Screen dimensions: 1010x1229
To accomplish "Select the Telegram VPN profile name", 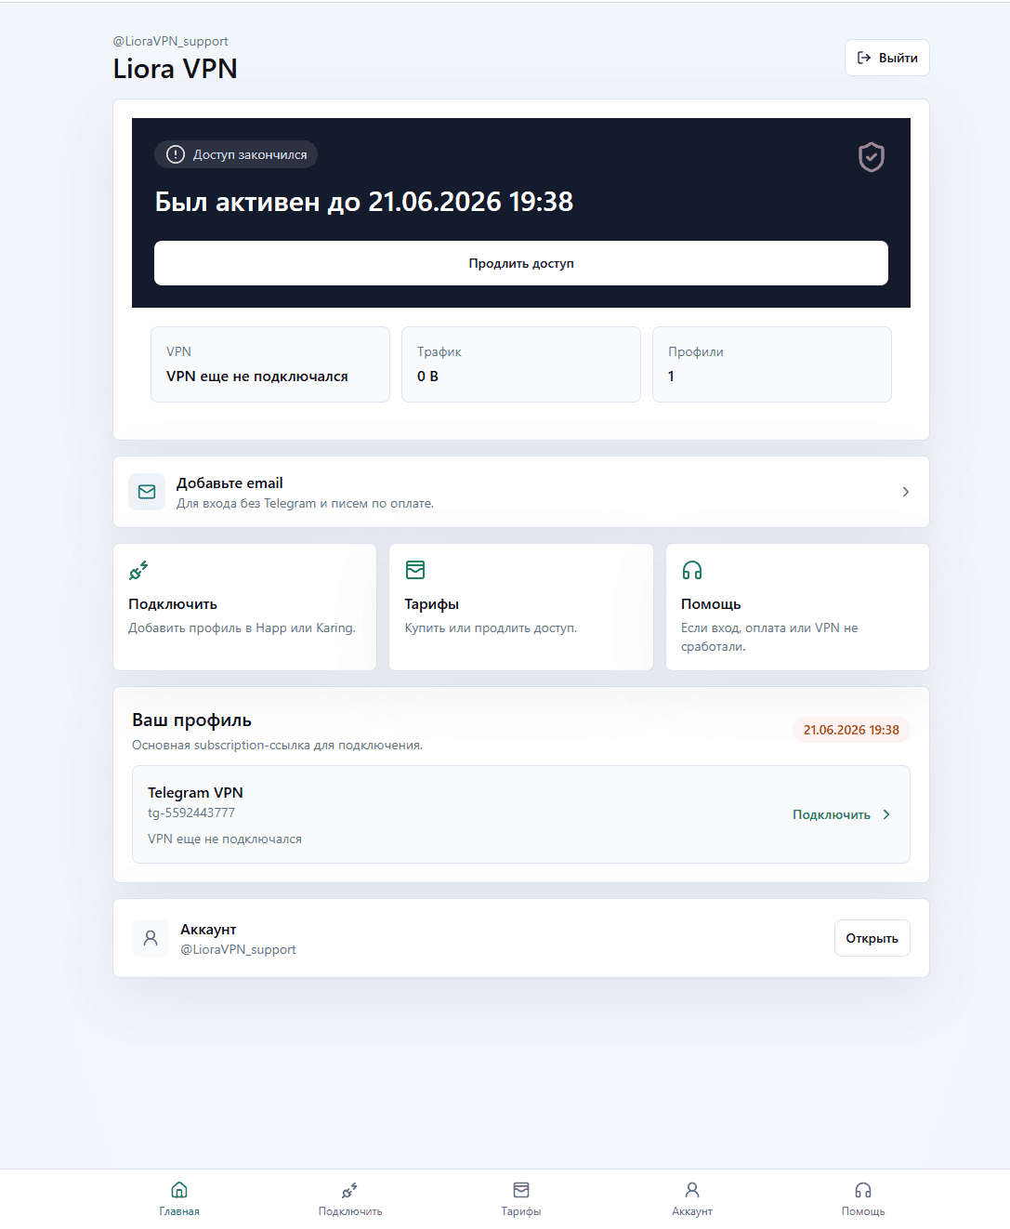I will click(195, 792).
